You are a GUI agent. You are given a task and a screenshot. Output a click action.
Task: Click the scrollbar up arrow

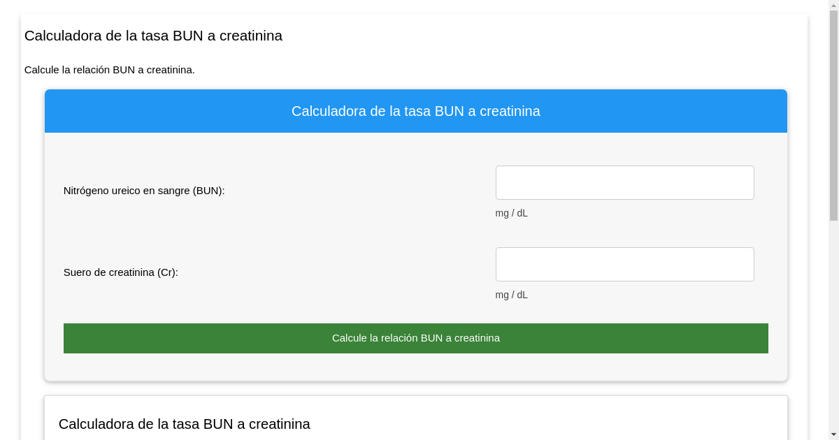[x=833, y=5]
